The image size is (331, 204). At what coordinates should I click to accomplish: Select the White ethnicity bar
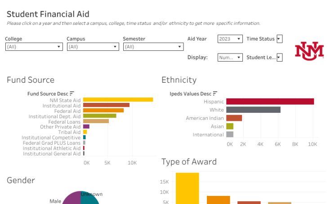pos(253,110)
